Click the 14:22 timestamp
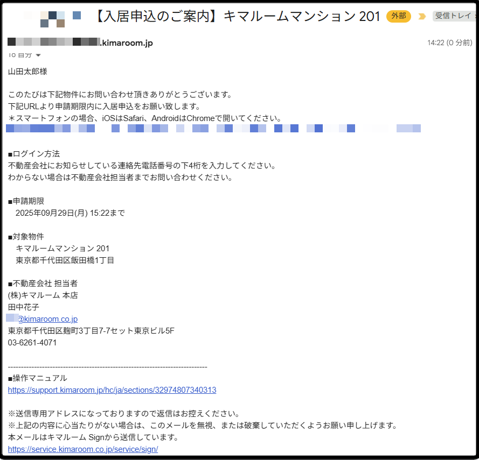This screenshot has width=479, height=460. click(x=450, y=43)
